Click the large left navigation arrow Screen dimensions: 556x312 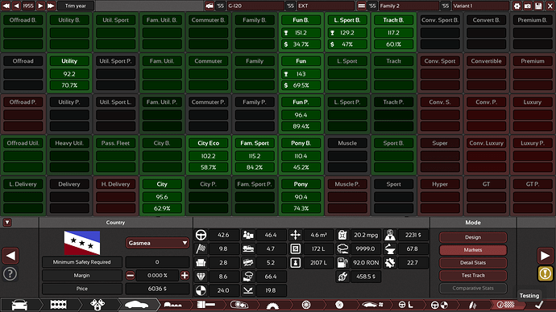[x=10, y=256]
